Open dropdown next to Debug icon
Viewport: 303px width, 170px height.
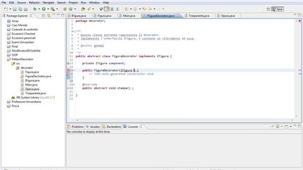point(39,9)
